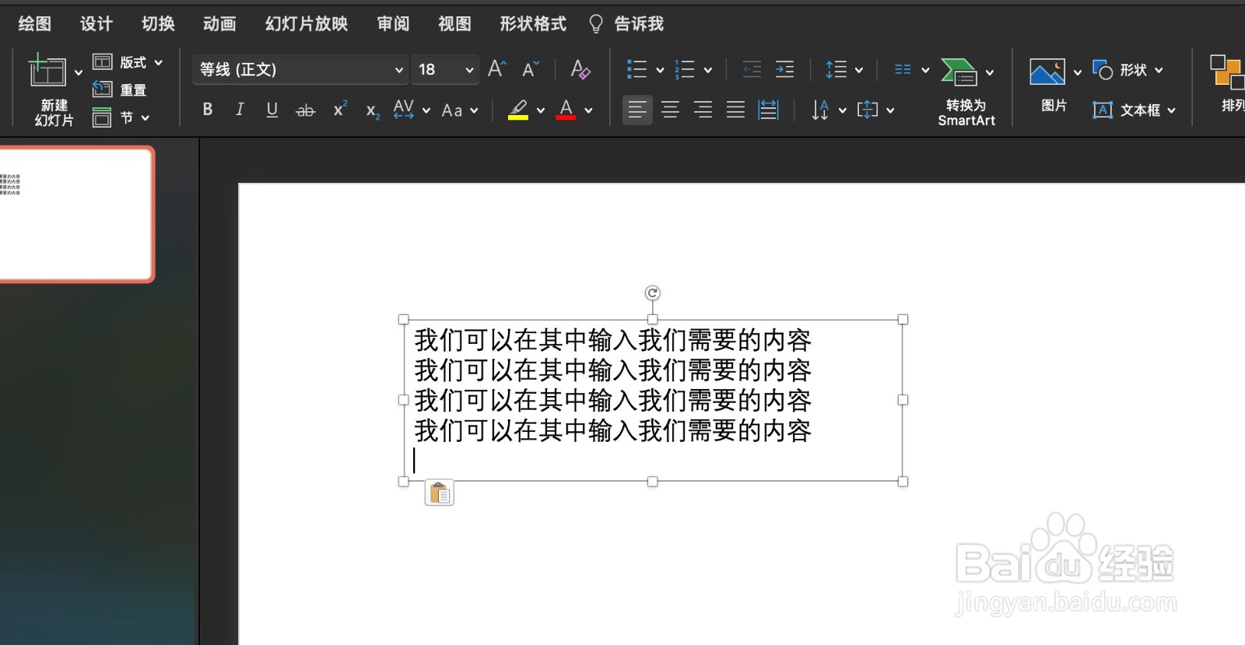The width and height of the screenshot is (1245, 645).
Task: Click the numbered list icon
Action: click(x=685, y=70)
